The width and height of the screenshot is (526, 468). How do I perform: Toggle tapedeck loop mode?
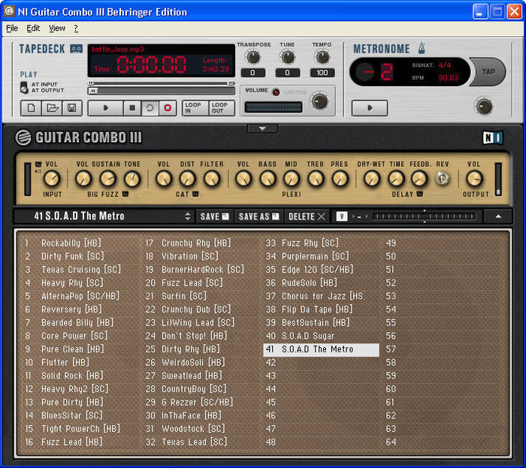[150, 108]
